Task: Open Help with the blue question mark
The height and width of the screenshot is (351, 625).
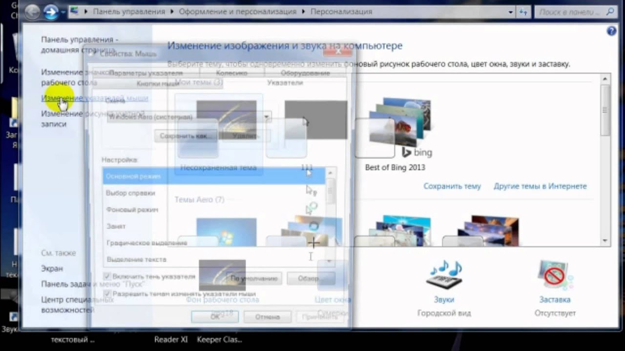Action: [x=611, y=31]
